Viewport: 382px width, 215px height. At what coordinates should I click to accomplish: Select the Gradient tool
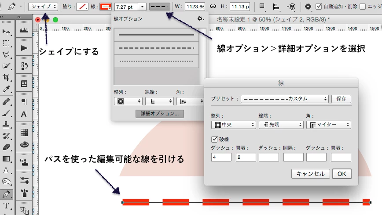click(6, 159)
